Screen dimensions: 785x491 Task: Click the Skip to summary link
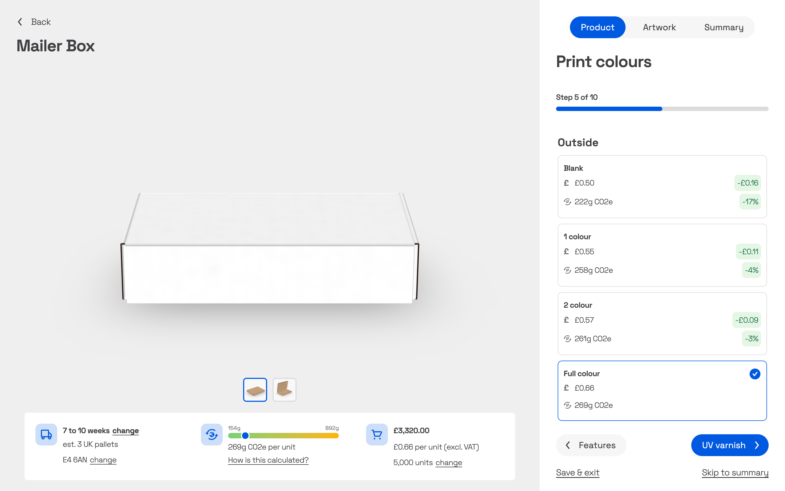tap(735, 472)
